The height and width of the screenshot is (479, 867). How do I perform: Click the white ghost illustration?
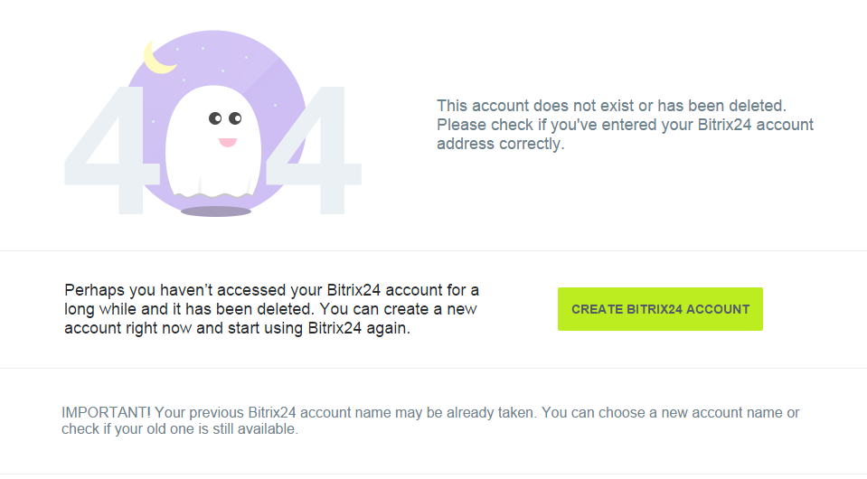pos(213,142)
